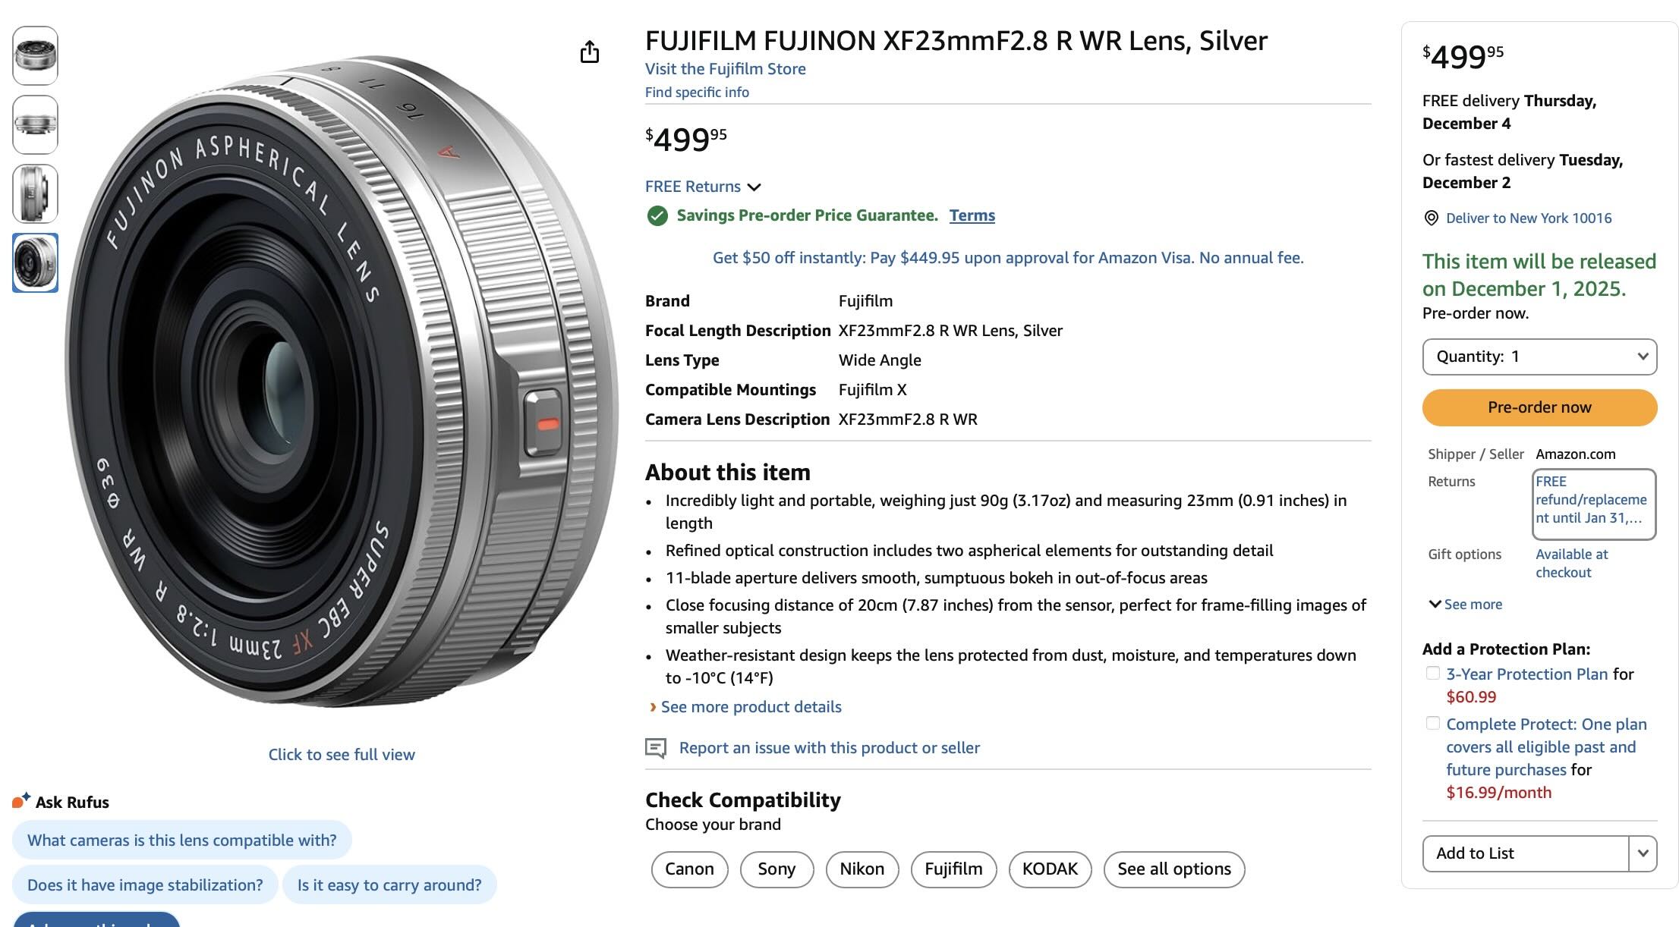The image size is (1679, 927).
Task: Check the Complete Protect plan option
Action: click(x=1433, y=723)
